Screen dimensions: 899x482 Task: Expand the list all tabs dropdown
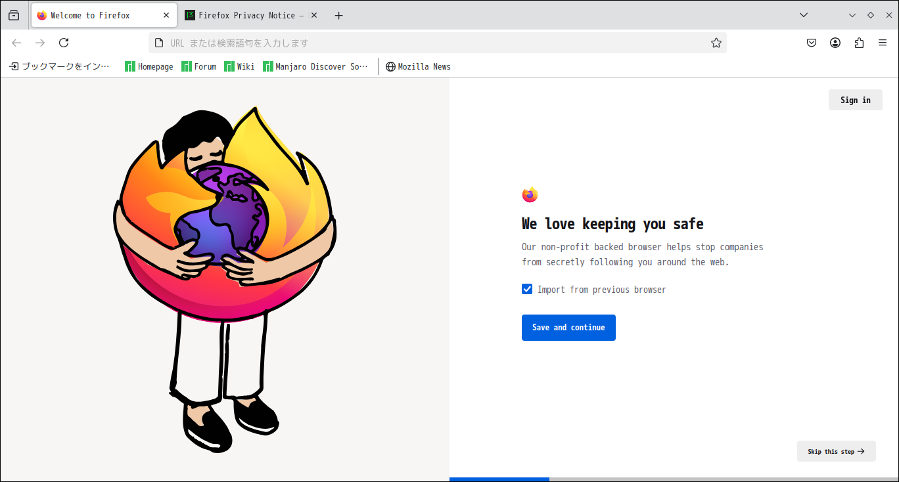tap(803, 15)
